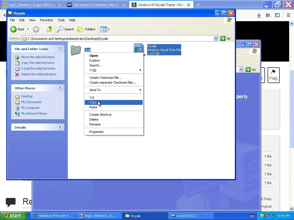Viewport: 294px width, 220px height.
Task: Choose Open from the context menu
Action: point(114,56)
